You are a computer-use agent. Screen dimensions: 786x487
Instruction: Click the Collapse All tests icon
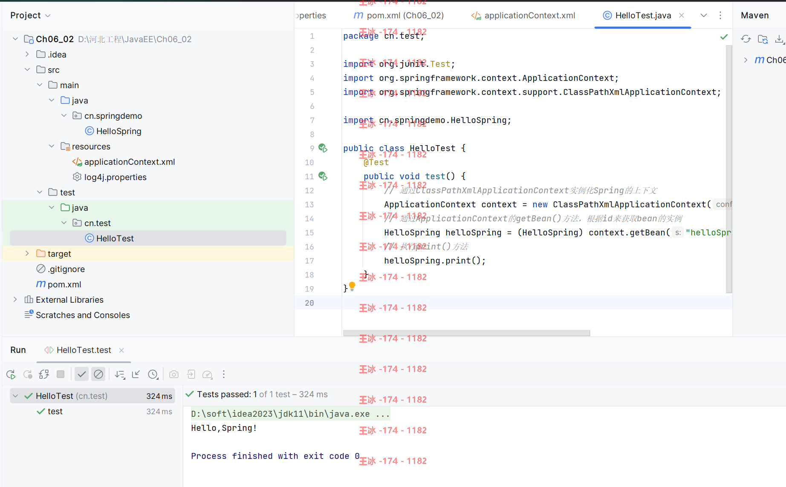coord(136,375)
